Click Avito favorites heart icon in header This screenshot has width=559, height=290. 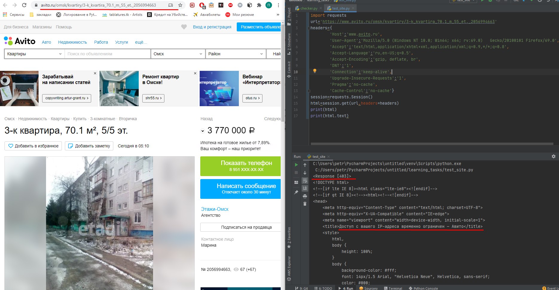184,27
